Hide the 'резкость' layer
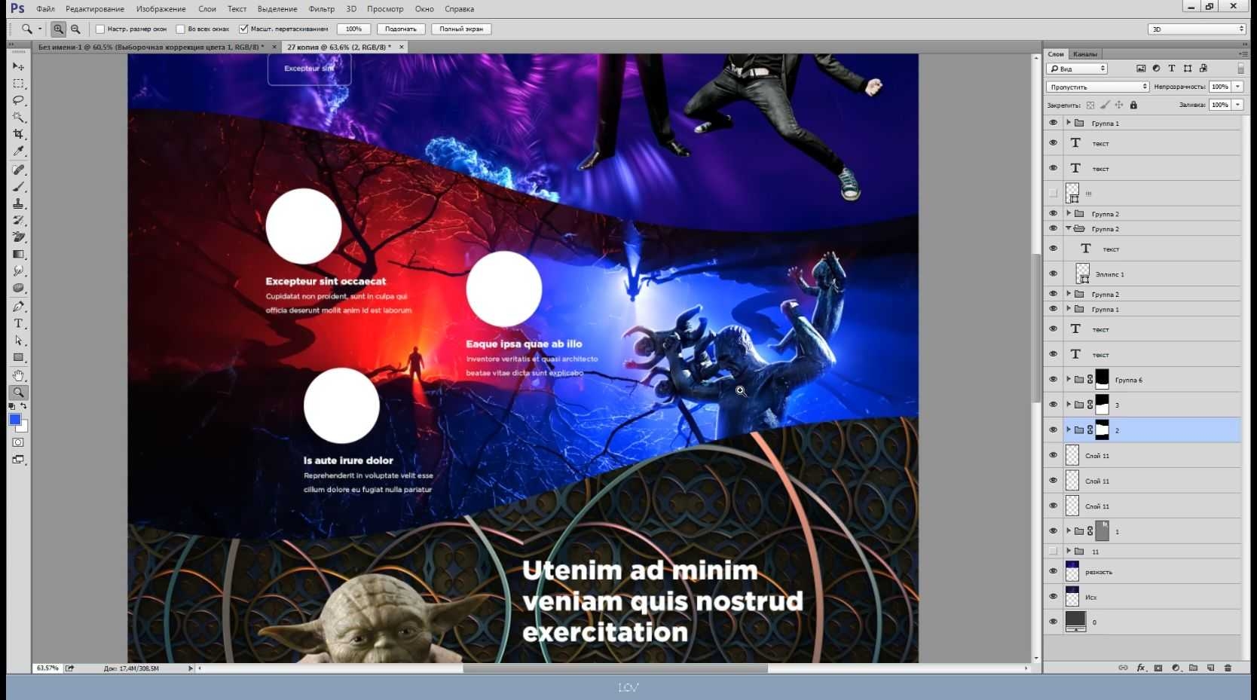 tap(1053, 571)
